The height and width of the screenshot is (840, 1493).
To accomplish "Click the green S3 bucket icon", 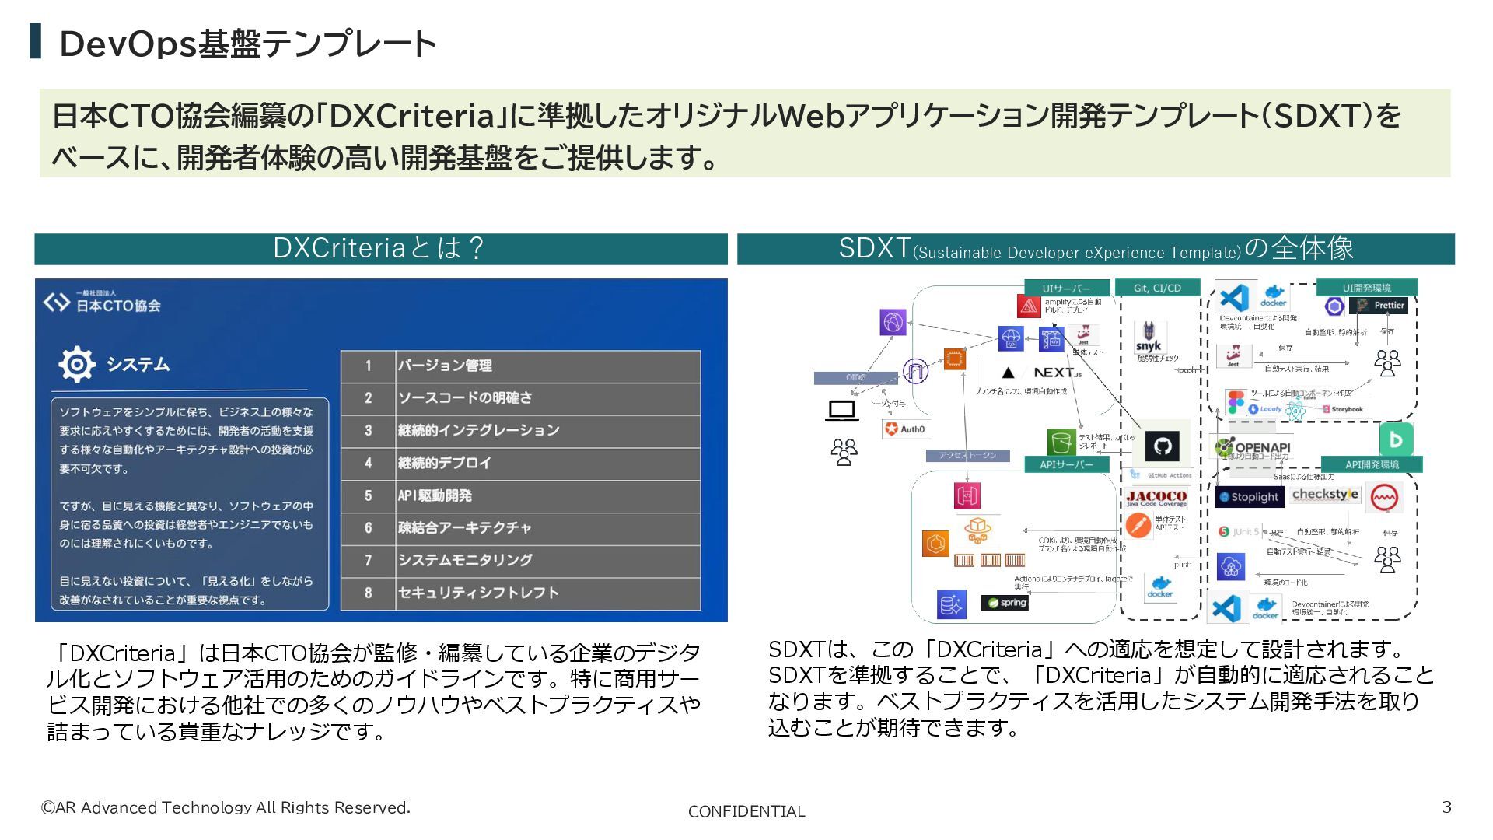I will (1060, 442).
